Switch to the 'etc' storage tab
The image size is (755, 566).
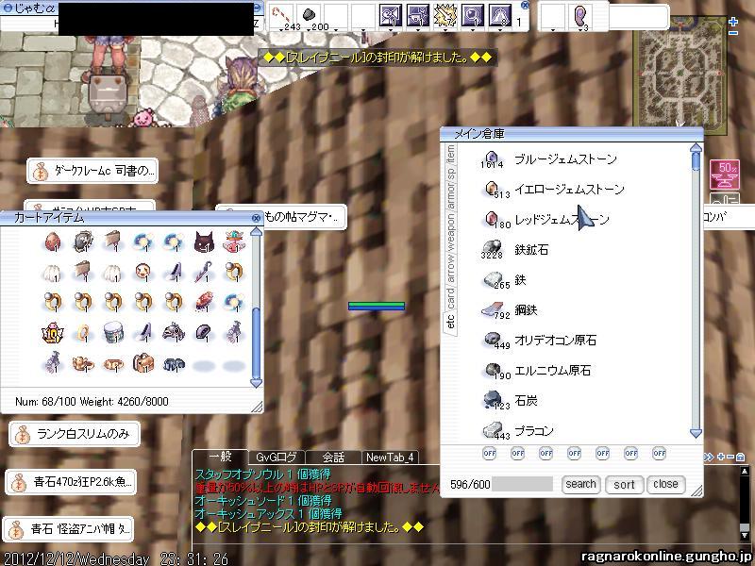coord(451,322)
